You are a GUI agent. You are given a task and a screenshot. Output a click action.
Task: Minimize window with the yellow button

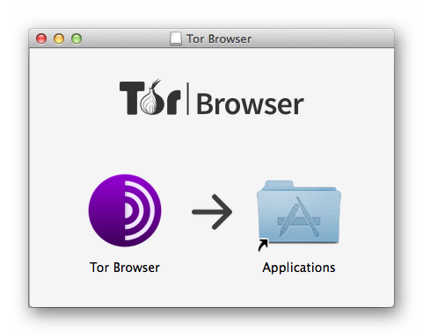point(59,39)
